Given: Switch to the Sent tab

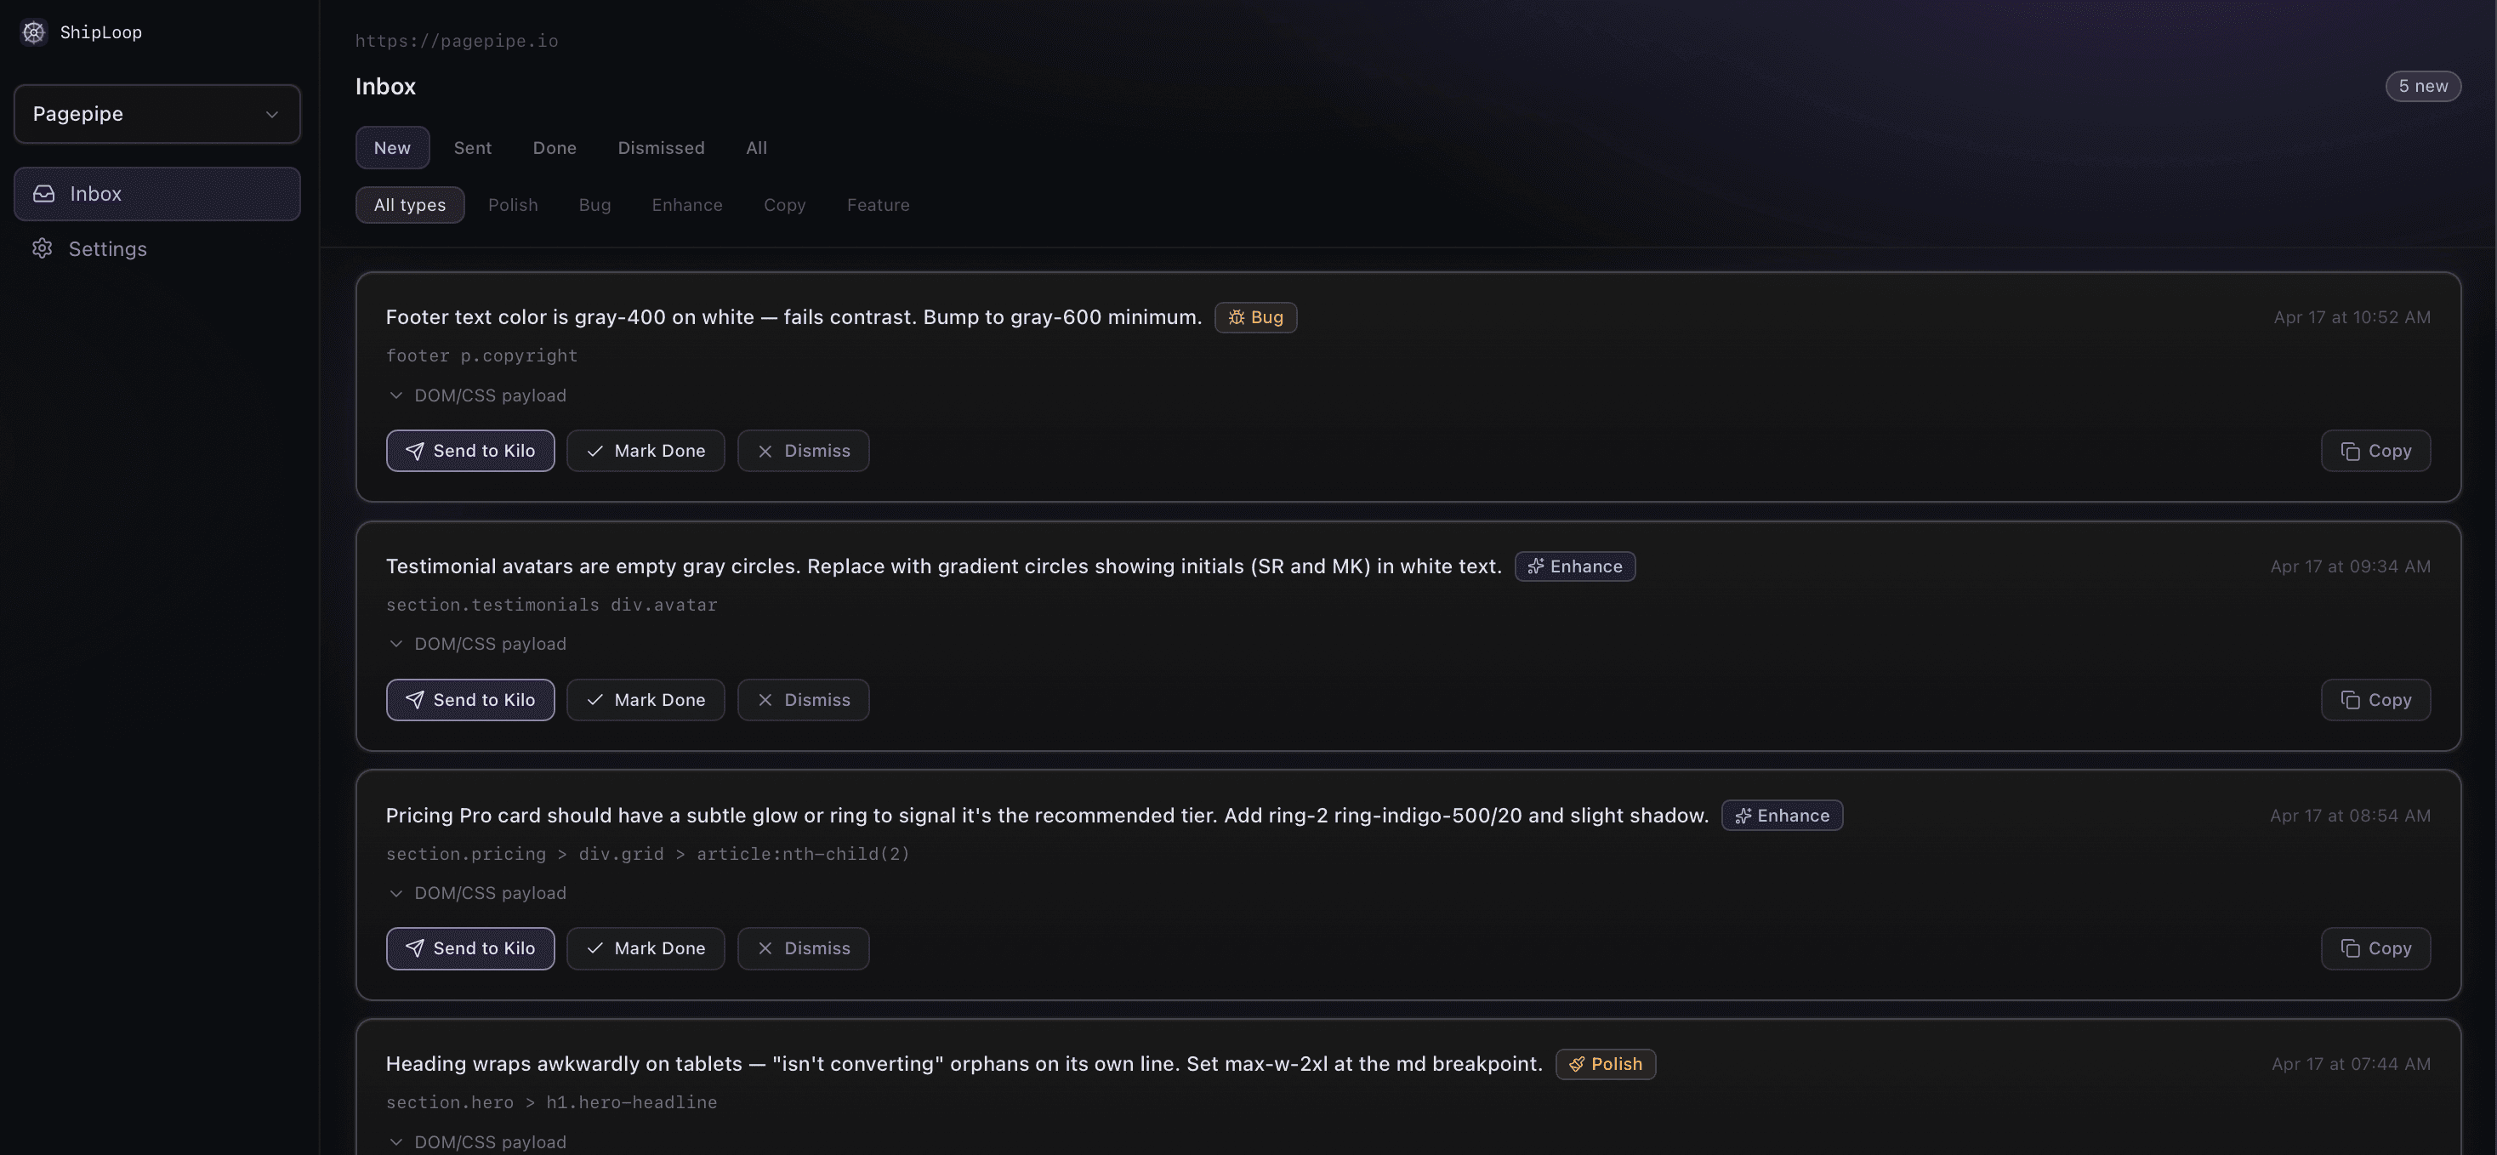Looking at the screenshot, I should 472,147.
